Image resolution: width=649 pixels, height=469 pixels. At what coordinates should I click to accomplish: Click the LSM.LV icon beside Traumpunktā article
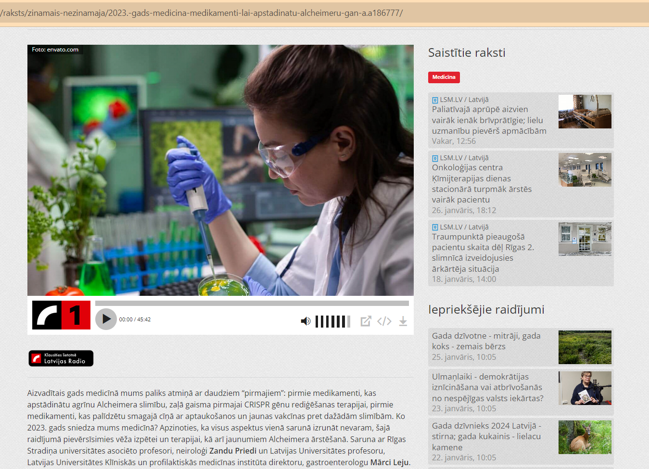(x=435, y=228)
